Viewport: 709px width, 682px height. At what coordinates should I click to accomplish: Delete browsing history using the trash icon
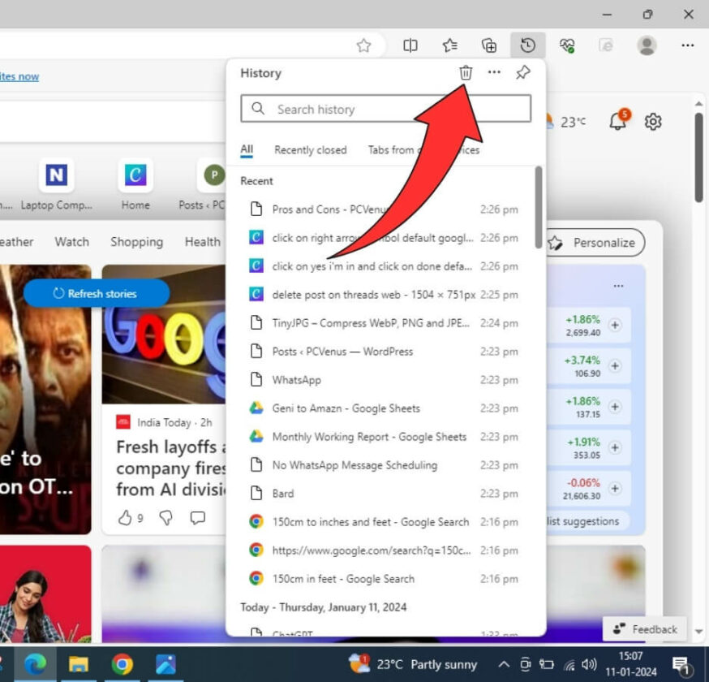tap(465, 72)
